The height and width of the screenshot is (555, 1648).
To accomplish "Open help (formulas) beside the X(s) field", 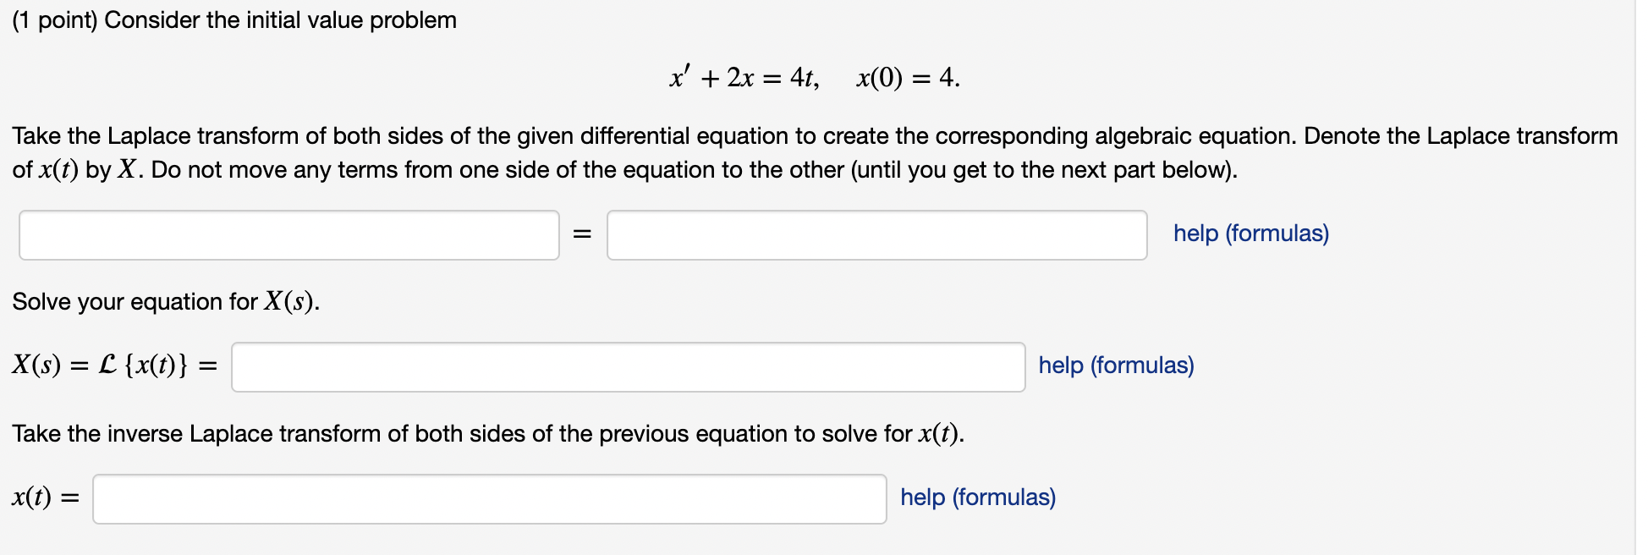I will click(x=1115, y=365).
